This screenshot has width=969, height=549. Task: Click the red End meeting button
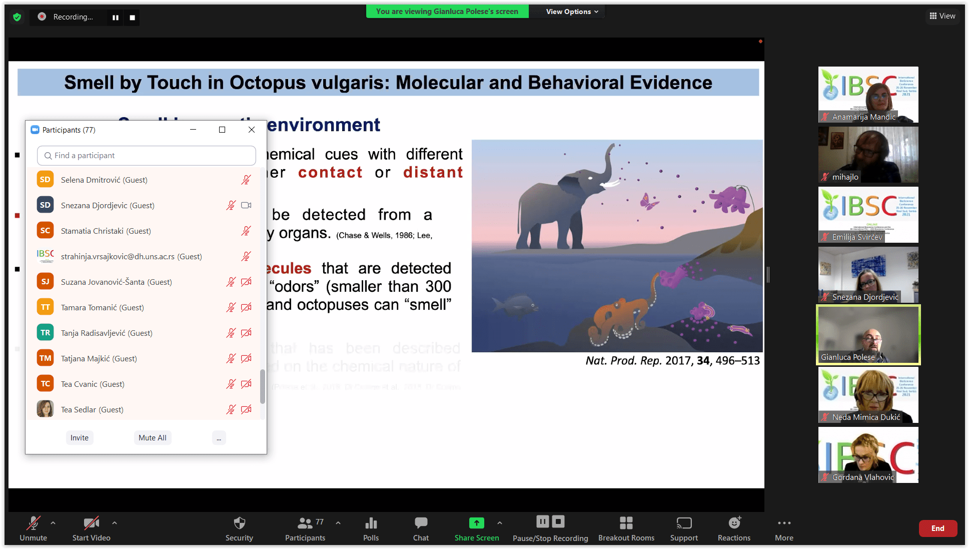pos(938,528)
